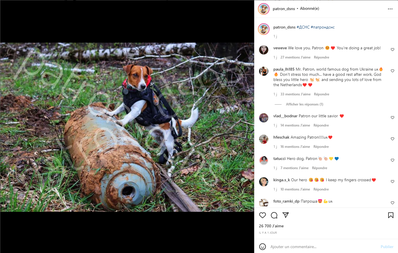Open patron_dsns profile picture in the header
398x253 pixels.
point(264,9)
